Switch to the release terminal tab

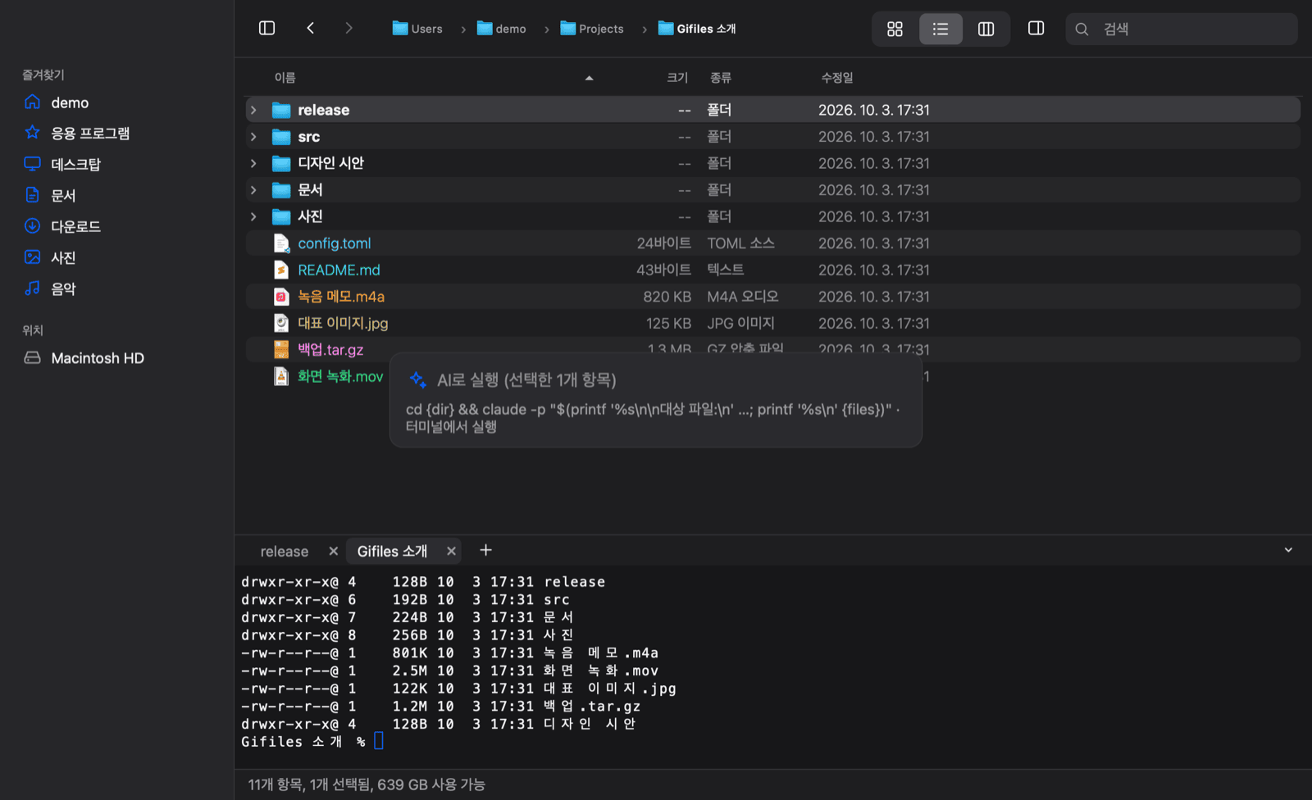(285, 552)
